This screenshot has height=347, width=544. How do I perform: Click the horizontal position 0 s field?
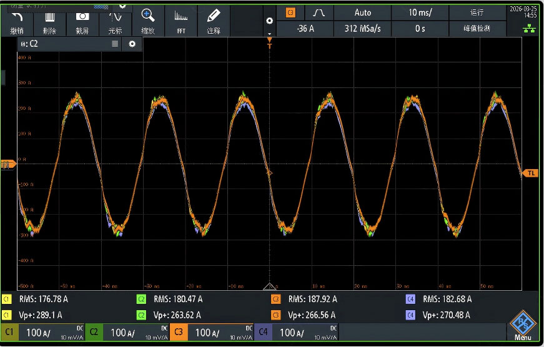420,29
